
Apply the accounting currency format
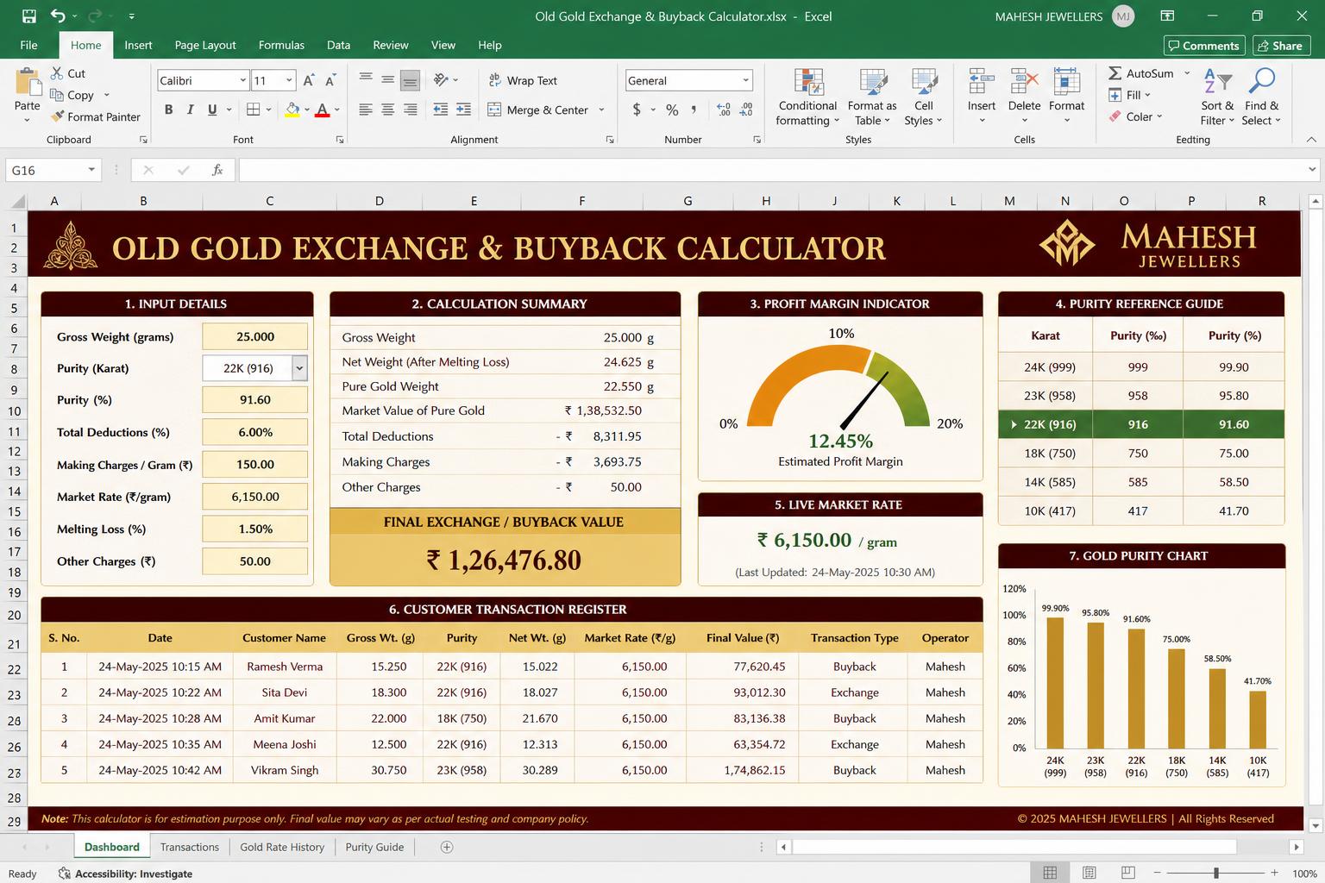[x=637, y=110]
